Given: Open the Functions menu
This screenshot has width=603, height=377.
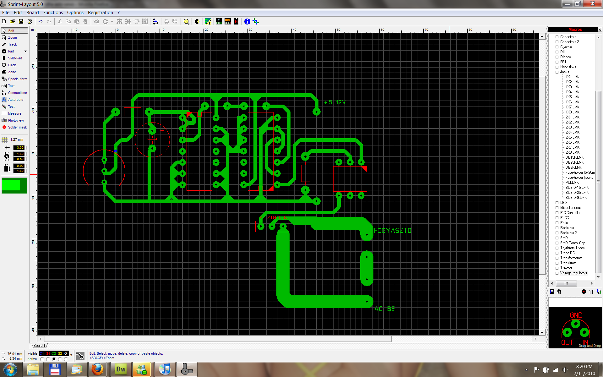Looking at the screenshot, I should [x=53, y=13].
